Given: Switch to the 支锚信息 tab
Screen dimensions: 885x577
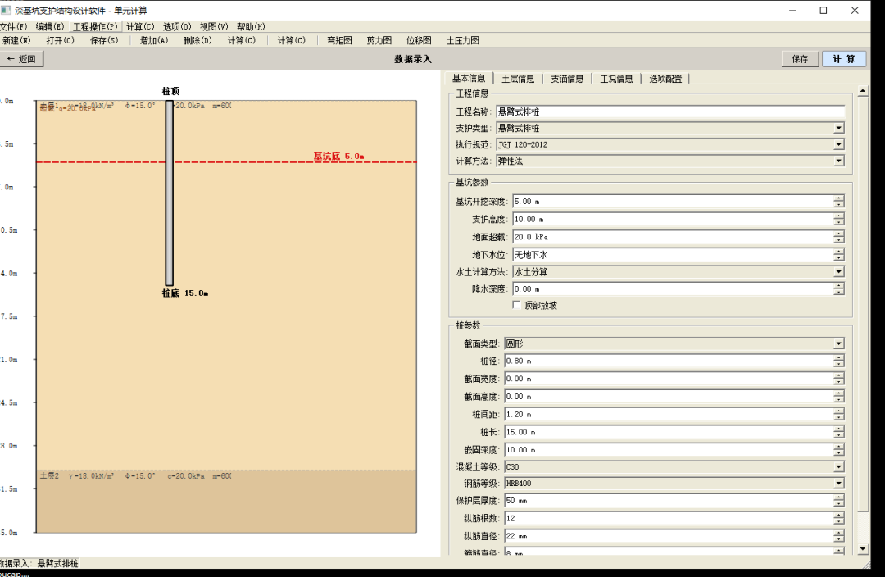Looking at the screenshot, I should click(567, 79).
